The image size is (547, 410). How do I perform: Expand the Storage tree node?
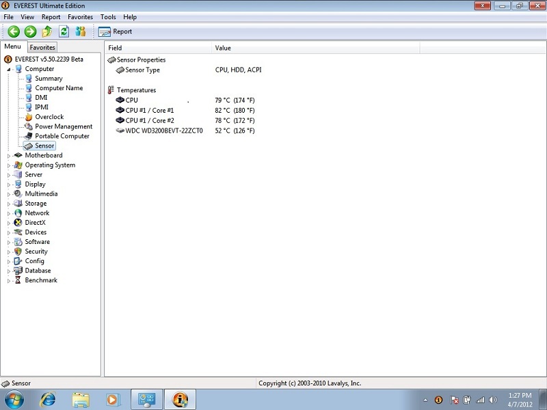pos(9,204)
